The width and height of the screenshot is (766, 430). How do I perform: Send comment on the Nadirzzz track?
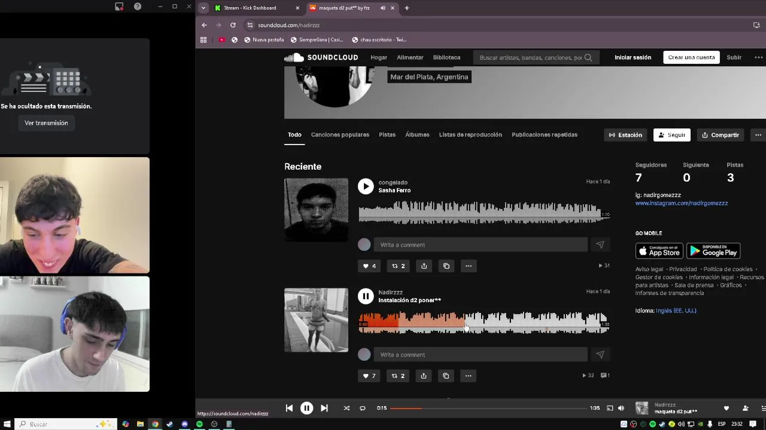coord(600,355)
